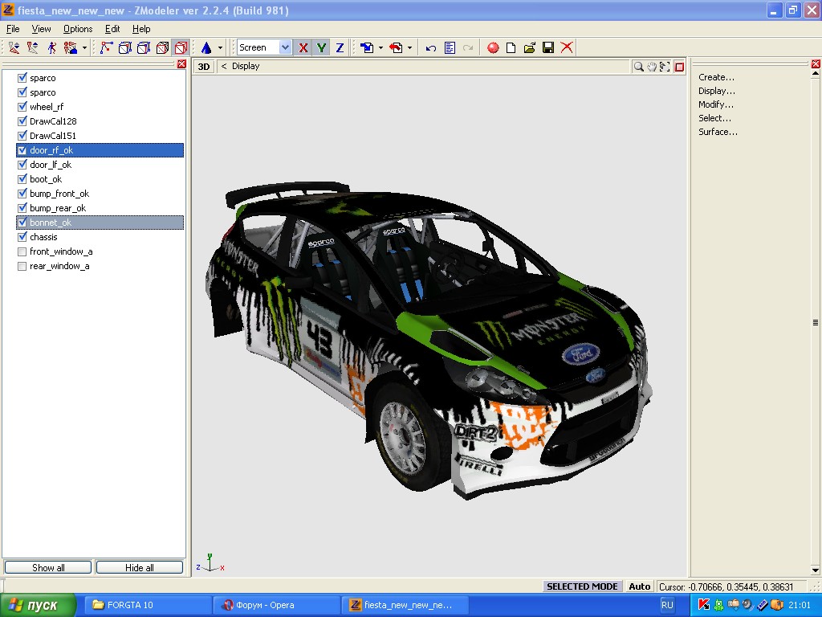Open the dropdown next to multi-selection tool

[x=84, y=47]
